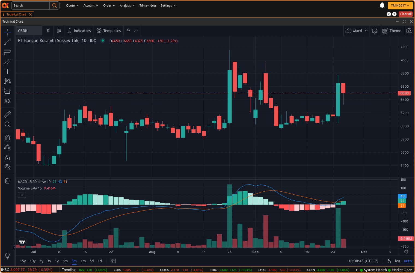Go to next tab arrow
This screenshot has height=273, width=415.
pyautogui.click(x=394, y=14)
